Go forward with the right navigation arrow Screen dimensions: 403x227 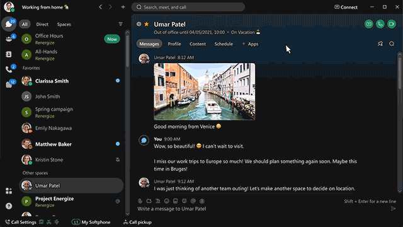click(x=110, y=7)
